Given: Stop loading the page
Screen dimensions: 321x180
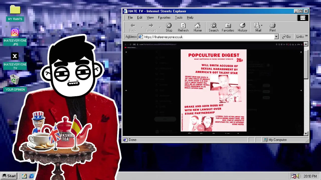Looking at the screenshot, I should (x=169, y=27).
